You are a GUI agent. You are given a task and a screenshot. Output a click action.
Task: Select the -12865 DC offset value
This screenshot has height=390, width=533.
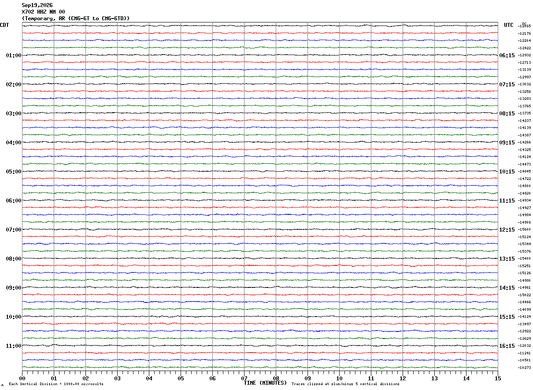click(x=525, y=26)
